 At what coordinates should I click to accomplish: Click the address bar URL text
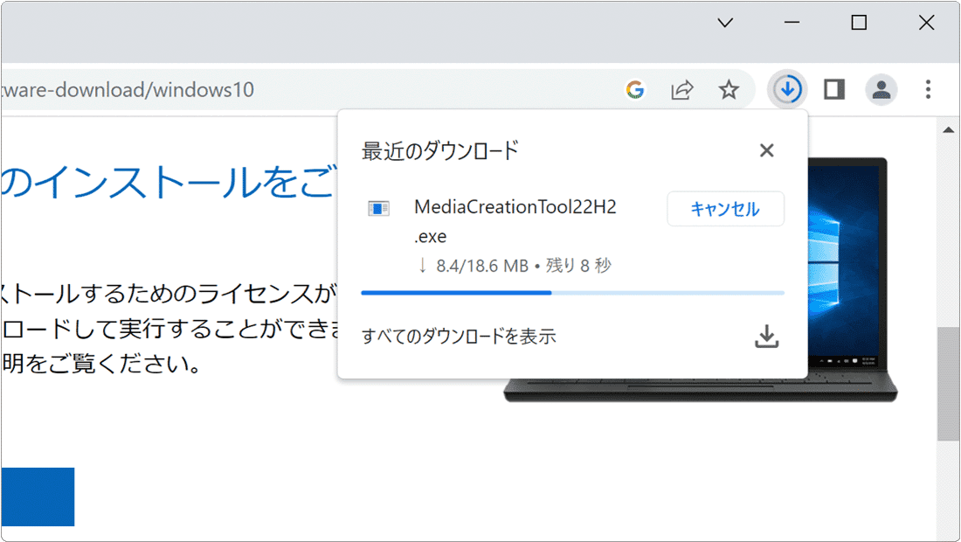[x=128, y=90]
